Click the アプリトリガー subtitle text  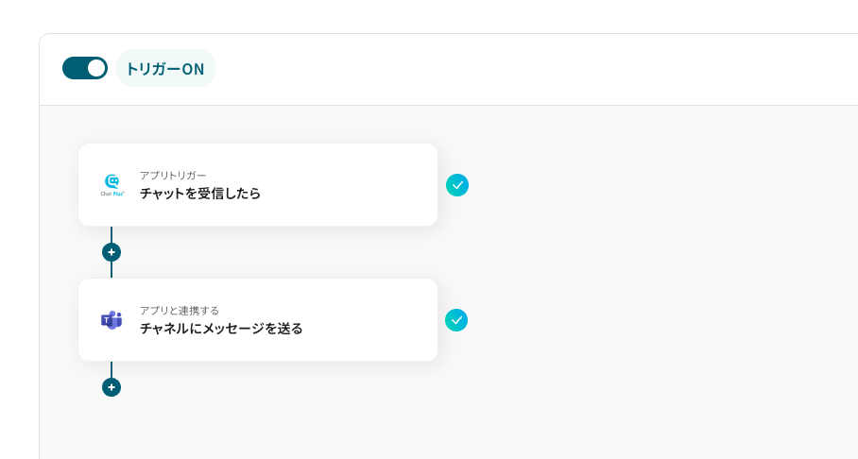173,175
